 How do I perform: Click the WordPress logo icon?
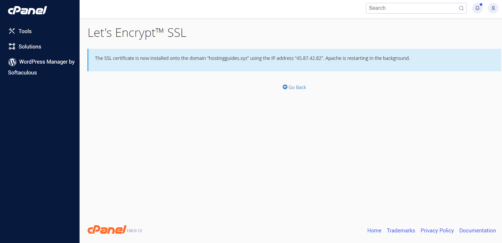coord(12,62)
